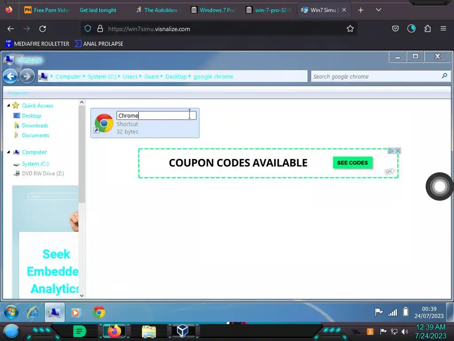Collapse the Quick Access tree section
The width and height of the screenshot is (454, 341).
[x=8, y=105]
